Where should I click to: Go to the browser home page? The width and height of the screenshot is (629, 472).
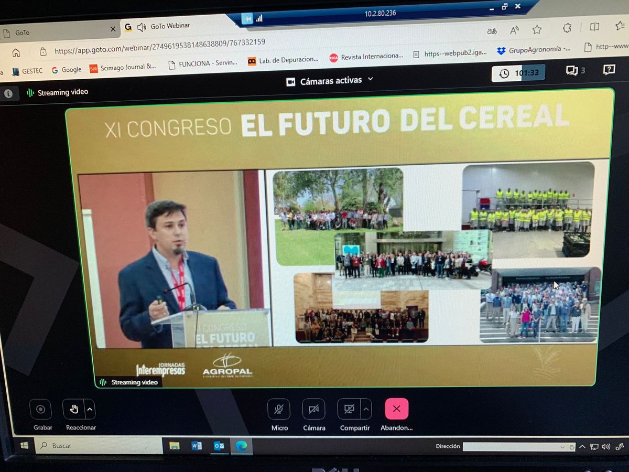tap(16, 52)
